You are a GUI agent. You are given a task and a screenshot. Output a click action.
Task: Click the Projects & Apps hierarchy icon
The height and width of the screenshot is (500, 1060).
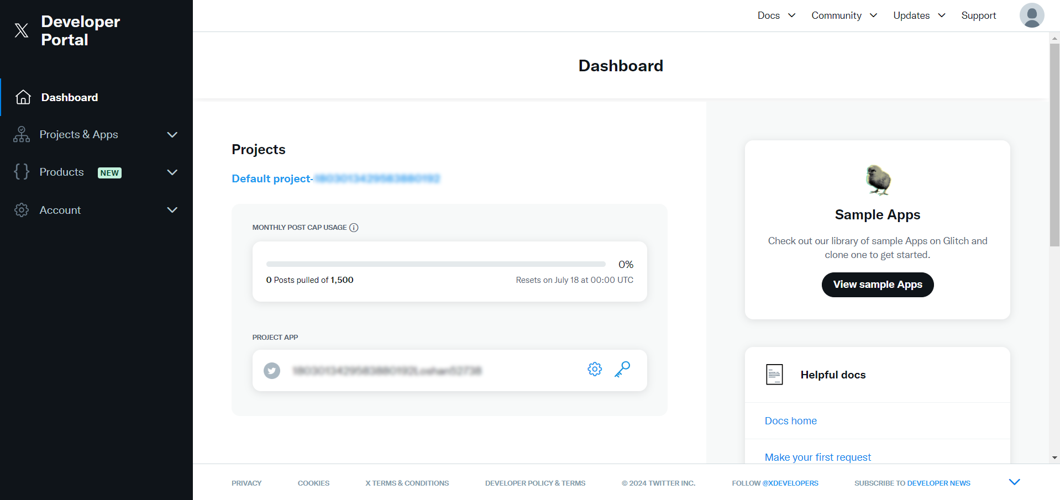(22, 134)
